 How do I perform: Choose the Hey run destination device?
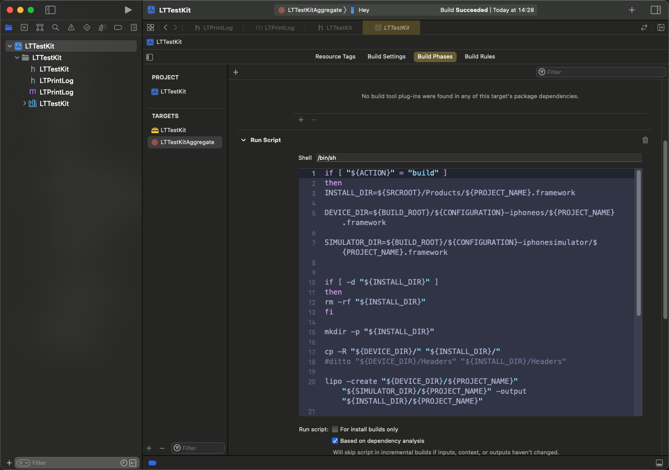360,10
